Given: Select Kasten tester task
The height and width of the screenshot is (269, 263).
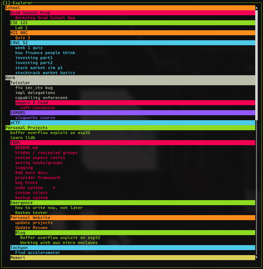Looking at the screenshot, I should point(31,213).
